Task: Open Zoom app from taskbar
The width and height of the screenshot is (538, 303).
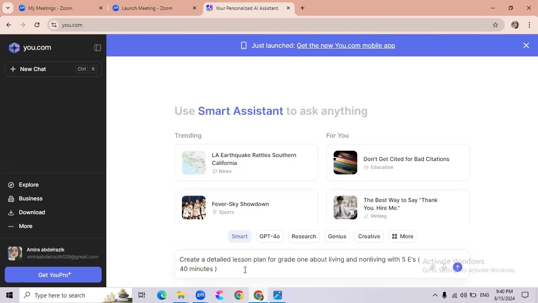Action: 200,295
